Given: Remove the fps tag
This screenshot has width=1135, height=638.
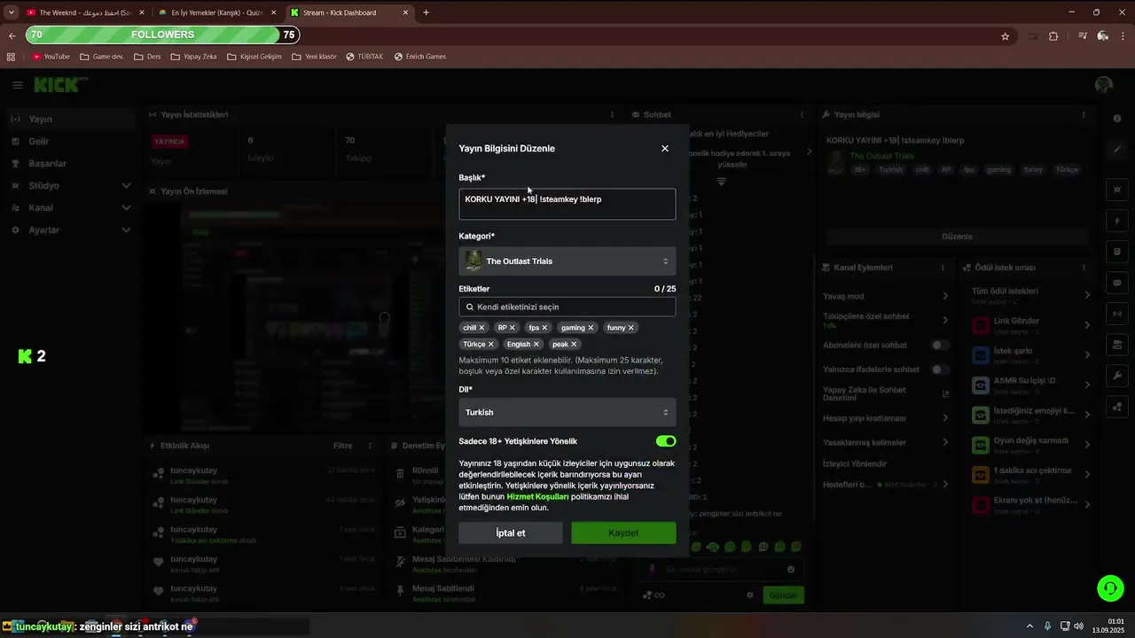Looking at the screenshot, I should pyautogui.click(x=545, y=328).
